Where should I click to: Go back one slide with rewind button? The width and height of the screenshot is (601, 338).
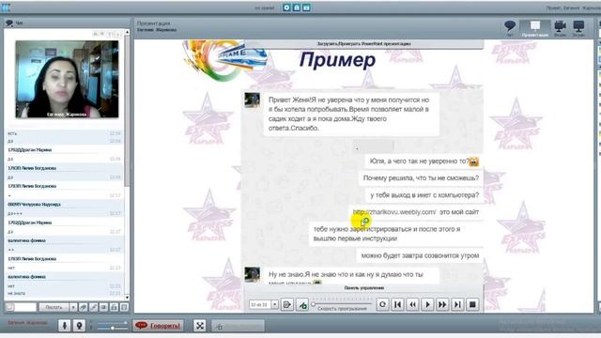point(412,304)
